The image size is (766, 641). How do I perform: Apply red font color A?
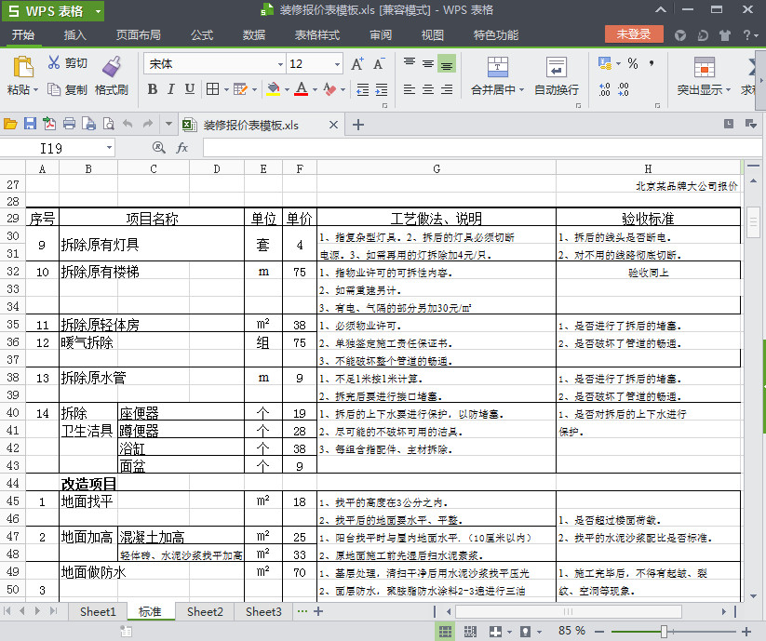pos(302,89)
